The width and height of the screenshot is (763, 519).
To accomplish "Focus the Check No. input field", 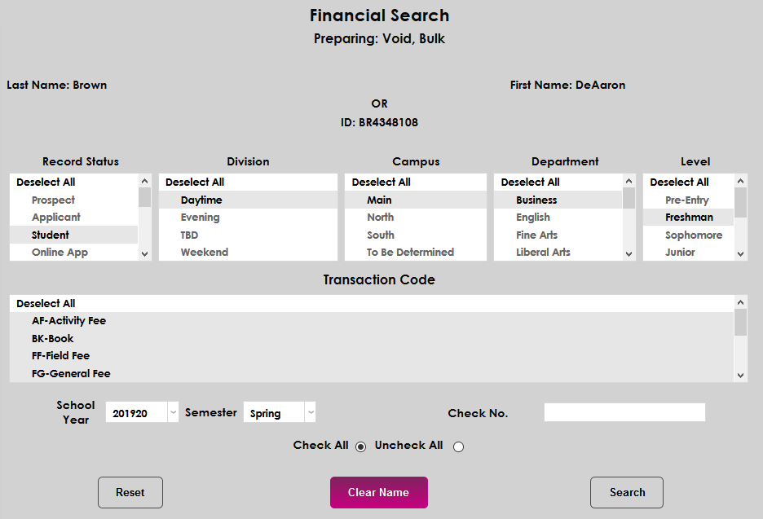I will coord(624,412).
